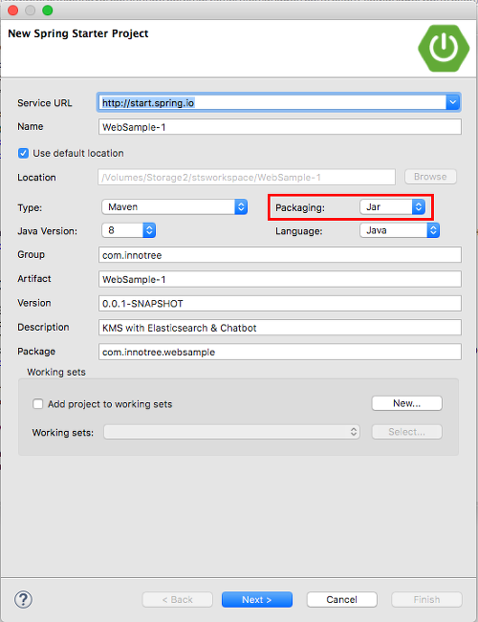Open the Language Java dropdown
478x622 pixels.
400,230
